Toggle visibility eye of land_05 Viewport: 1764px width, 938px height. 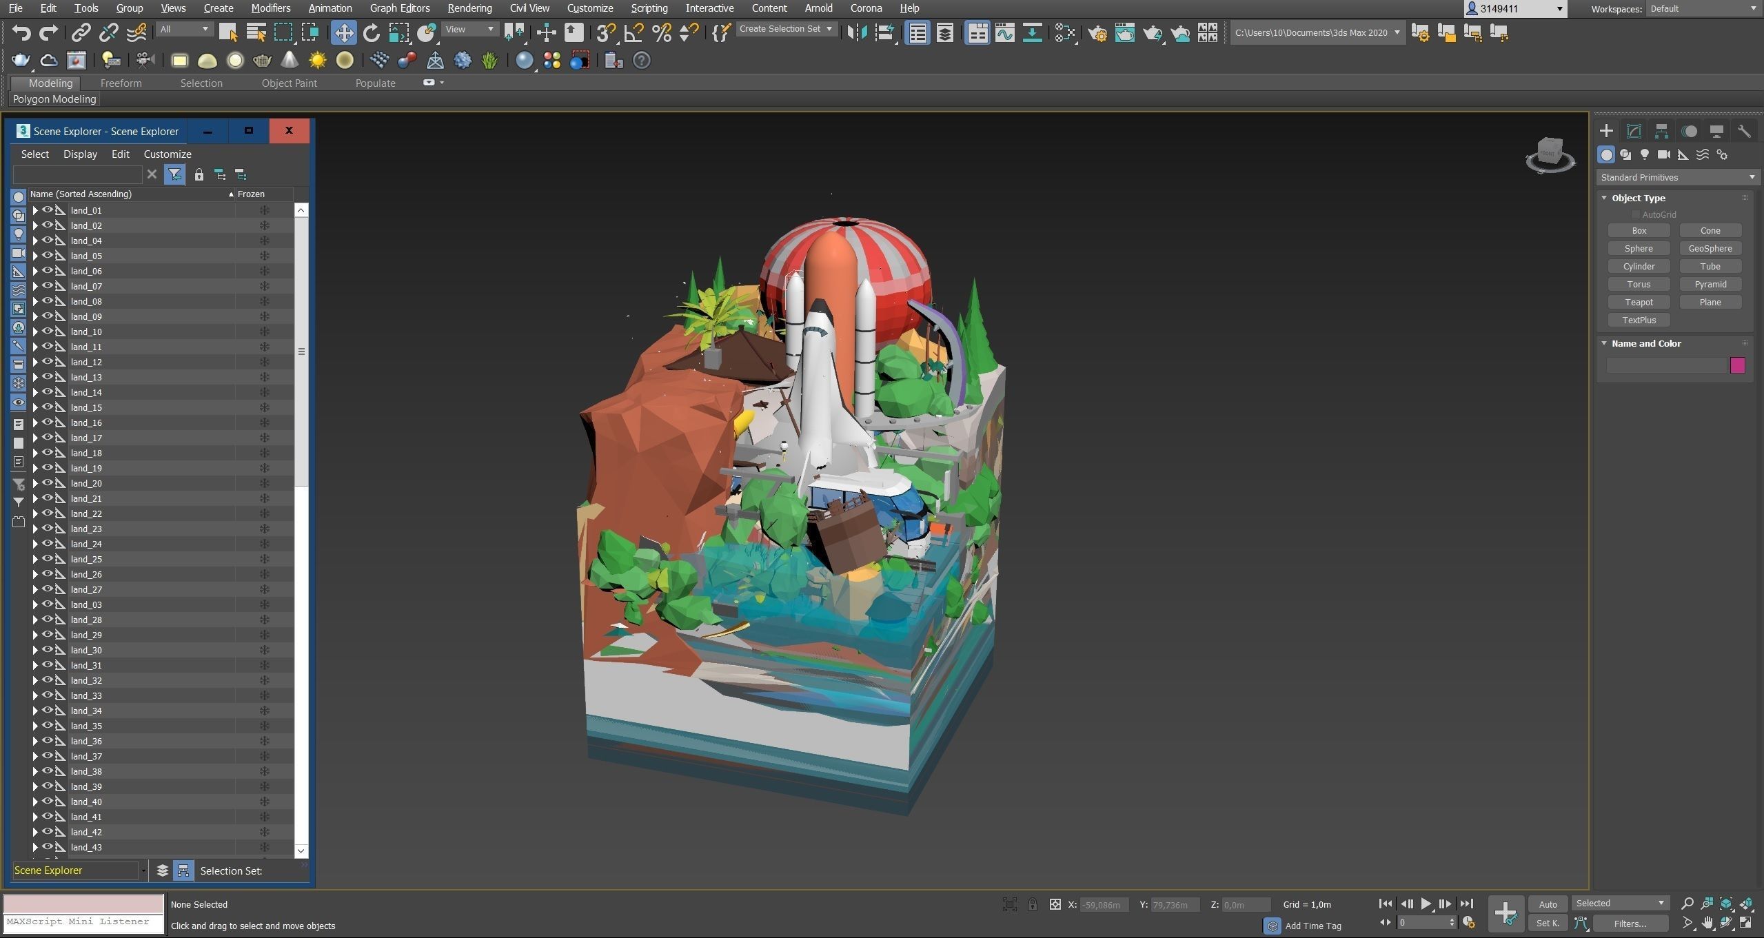pyautogui.click(x=48, y=255)
